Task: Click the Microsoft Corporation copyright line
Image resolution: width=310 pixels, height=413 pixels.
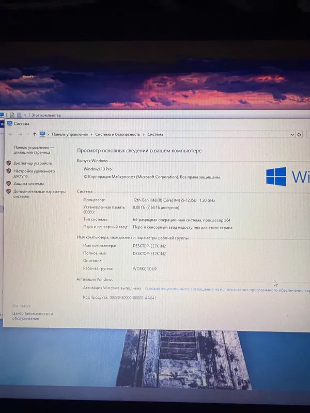Action: coord(152,177)
